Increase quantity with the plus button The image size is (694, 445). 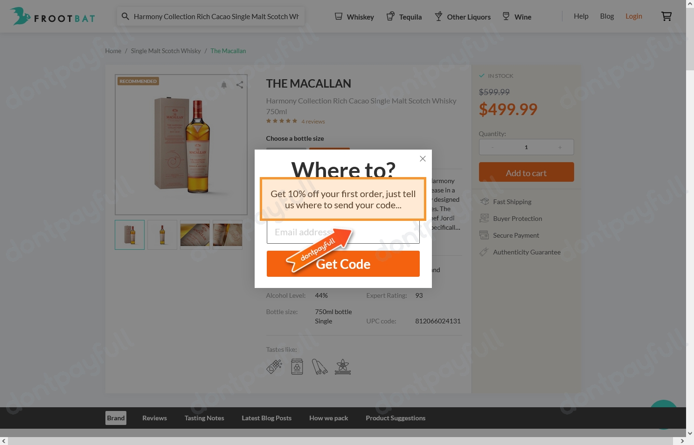[560, 147]
